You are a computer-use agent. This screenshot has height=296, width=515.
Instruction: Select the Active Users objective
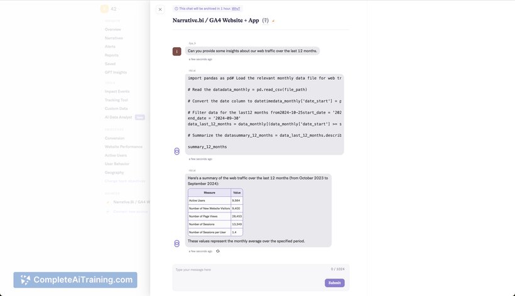click(x=116, y=155)
